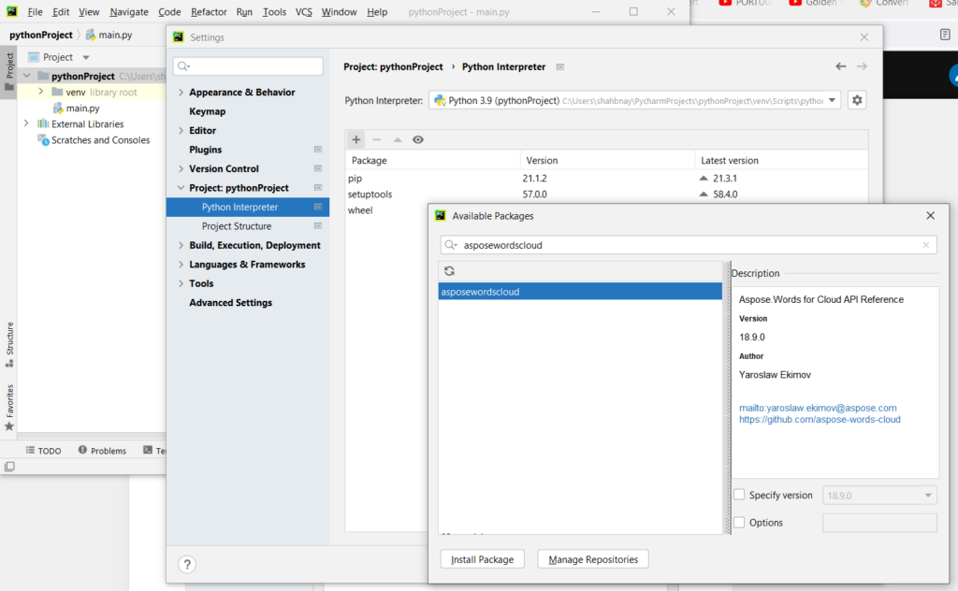Open the Favorites tool window sidebar tab
The image size is (958, 591).
[x=9, y=407]
